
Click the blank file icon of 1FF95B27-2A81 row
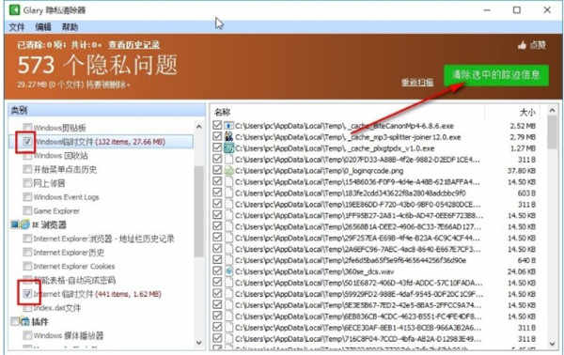tap(228, 215)
